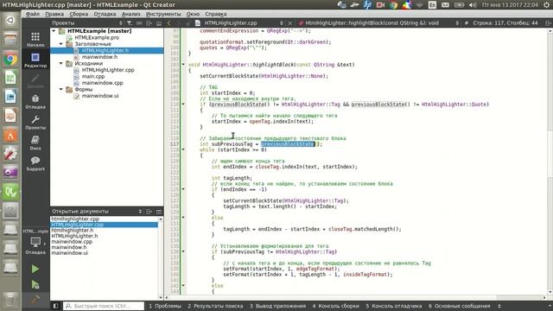Screen dimensions: 553x311
Task: Open the mail indicator in tray
Action: [446, 5]
